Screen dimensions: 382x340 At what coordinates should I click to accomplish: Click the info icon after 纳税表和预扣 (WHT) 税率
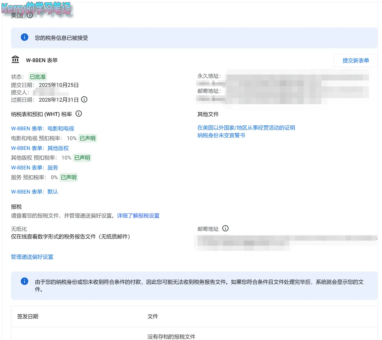click(x=79, y=114)
